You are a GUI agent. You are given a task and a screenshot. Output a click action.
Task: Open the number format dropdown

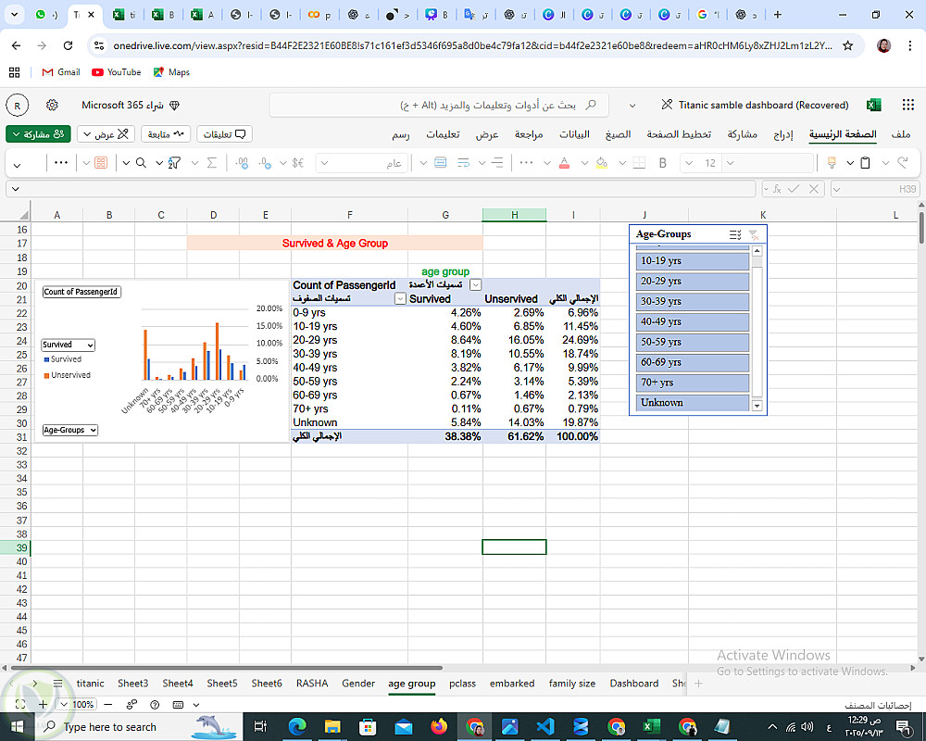point(324,163)
